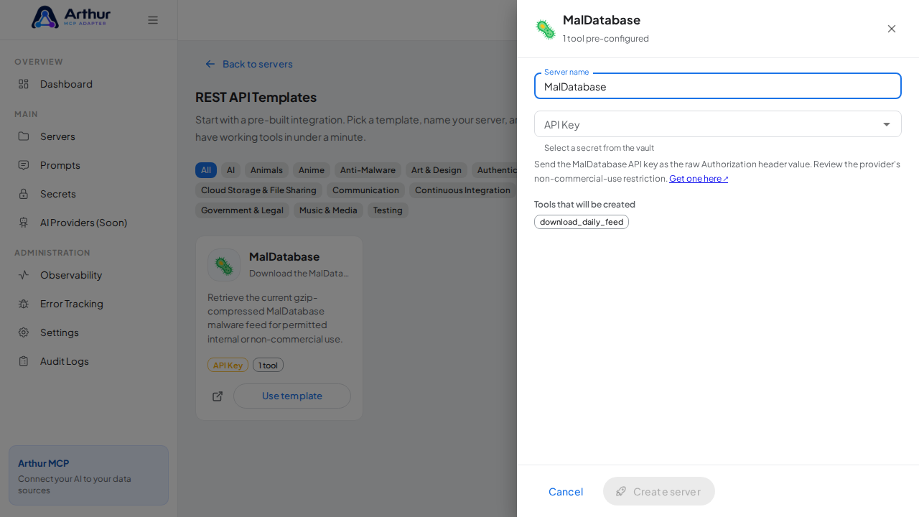
Task: Filter templates by Communication category
Action: 365,190
